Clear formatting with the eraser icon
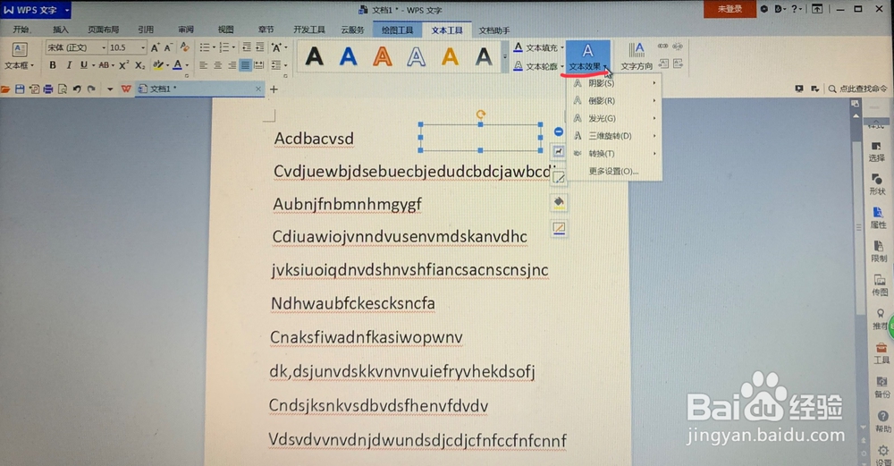This screenshot has height=466, width=894. click(x=184, y=47)
